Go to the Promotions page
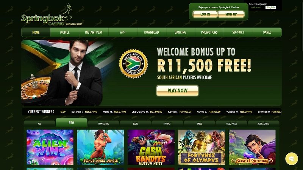The image size is (303, 170). point(209,32)
